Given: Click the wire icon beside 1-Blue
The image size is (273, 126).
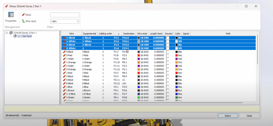Looking at the screenshot, I should point(64,87).
